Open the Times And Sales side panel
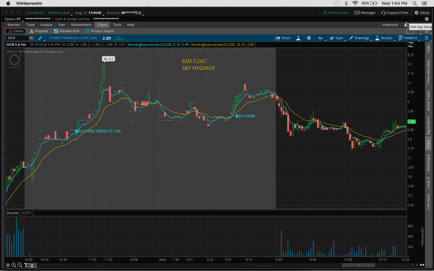Screen dimensions: 434x271 [x=428, y=72]
